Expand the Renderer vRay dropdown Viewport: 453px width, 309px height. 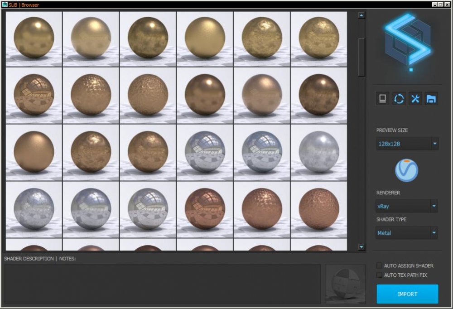[407, 206]
